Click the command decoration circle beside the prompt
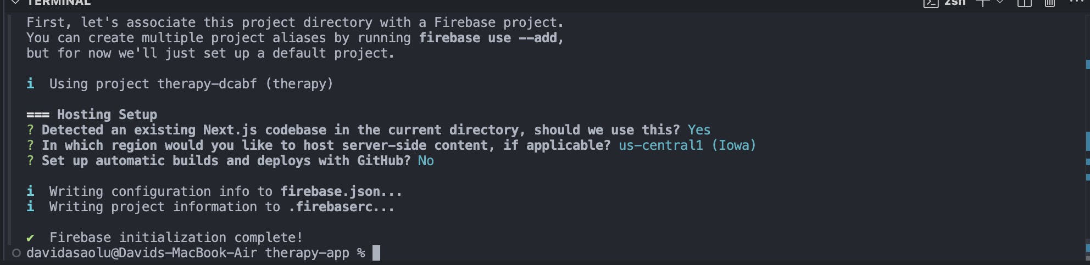 16,253
